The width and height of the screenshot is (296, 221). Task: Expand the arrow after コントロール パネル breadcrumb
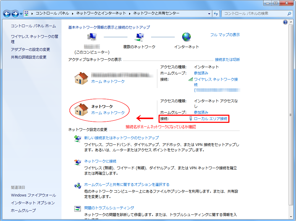[72, 14]
